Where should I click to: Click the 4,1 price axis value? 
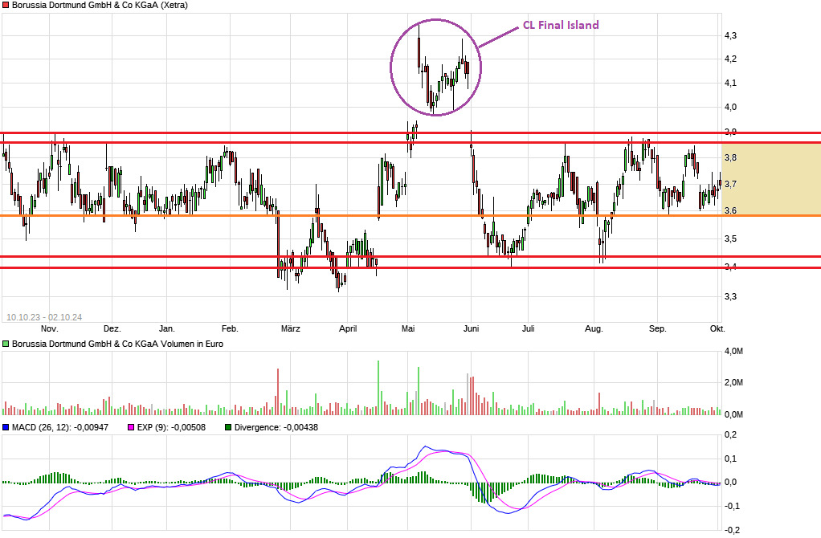(x=730, y=83)
